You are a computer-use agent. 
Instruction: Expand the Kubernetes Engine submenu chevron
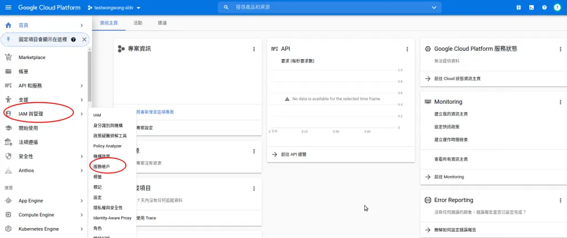tap(82, 229)
